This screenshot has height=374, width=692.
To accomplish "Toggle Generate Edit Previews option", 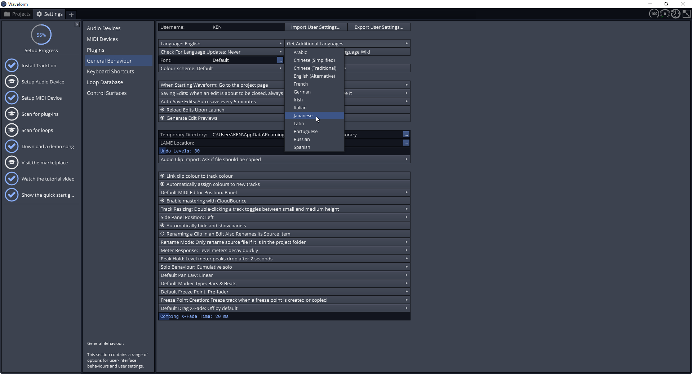I will point(221,118).
